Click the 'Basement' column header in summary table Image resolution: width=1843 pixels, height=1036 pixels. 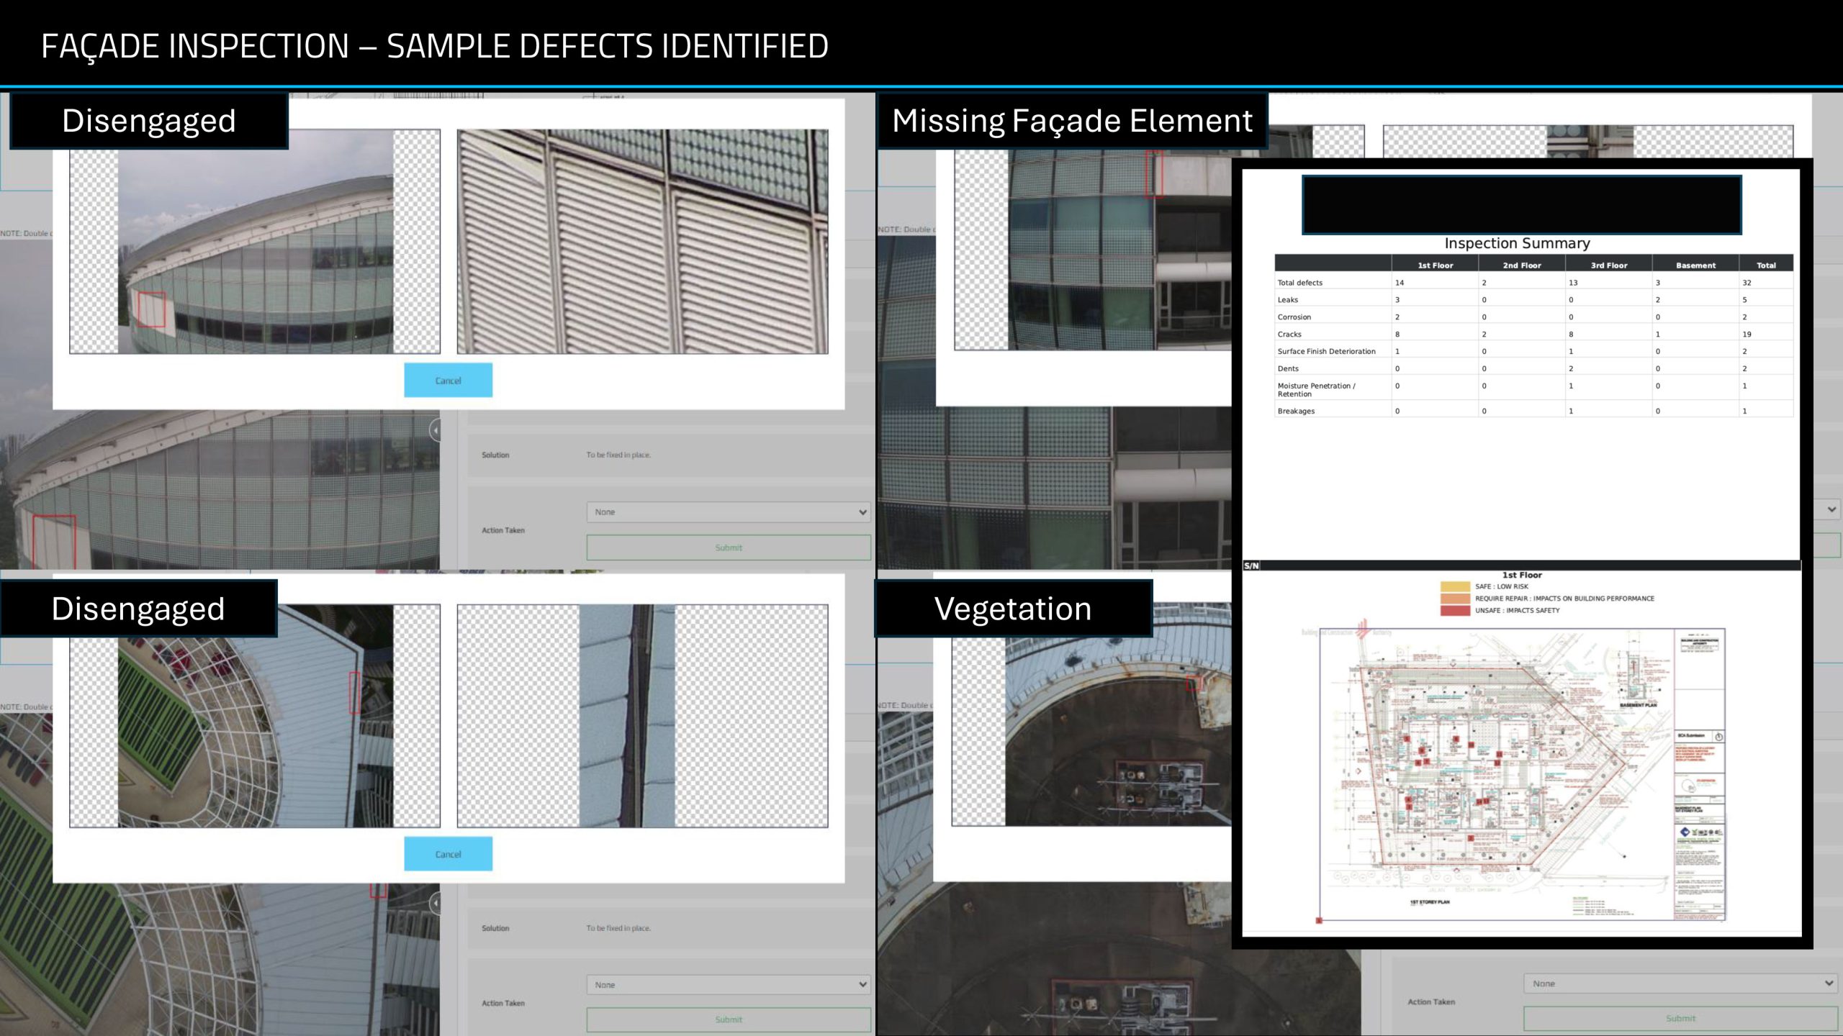[1695, 265]
